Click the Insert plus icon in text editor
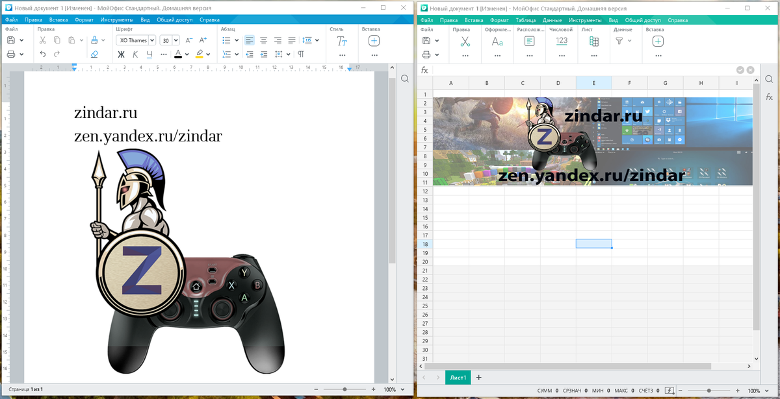This screenshot has height=399, width=780. pos(374,41)
